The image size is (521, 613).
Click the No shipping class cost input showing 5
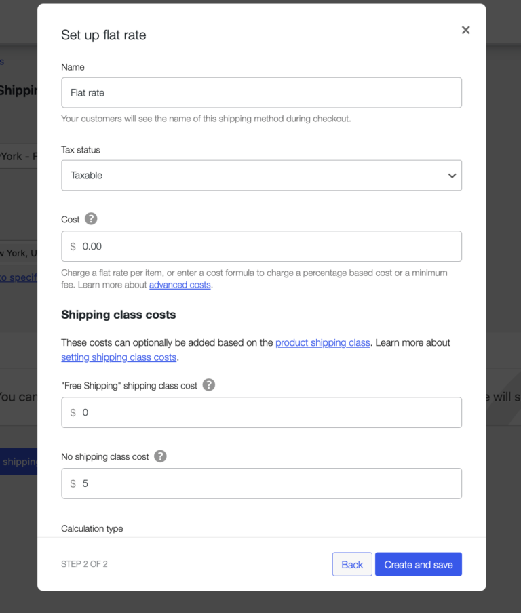click(x=261, y=483)
